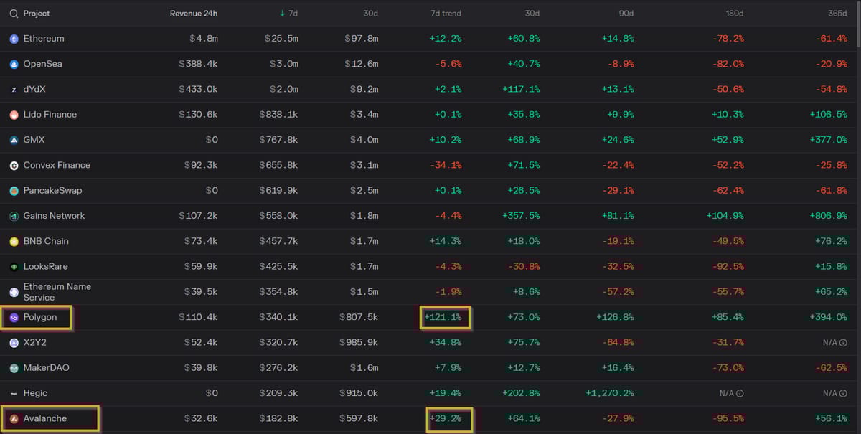Click the MakerDAO logo icon

tap(14, 368)
